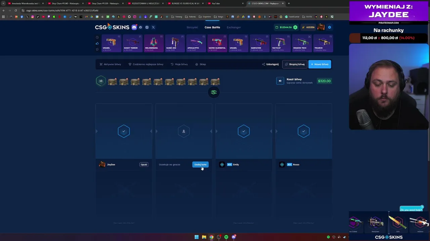
Task: Open the Triarch drop card
Action: click(x=323, y=44)
